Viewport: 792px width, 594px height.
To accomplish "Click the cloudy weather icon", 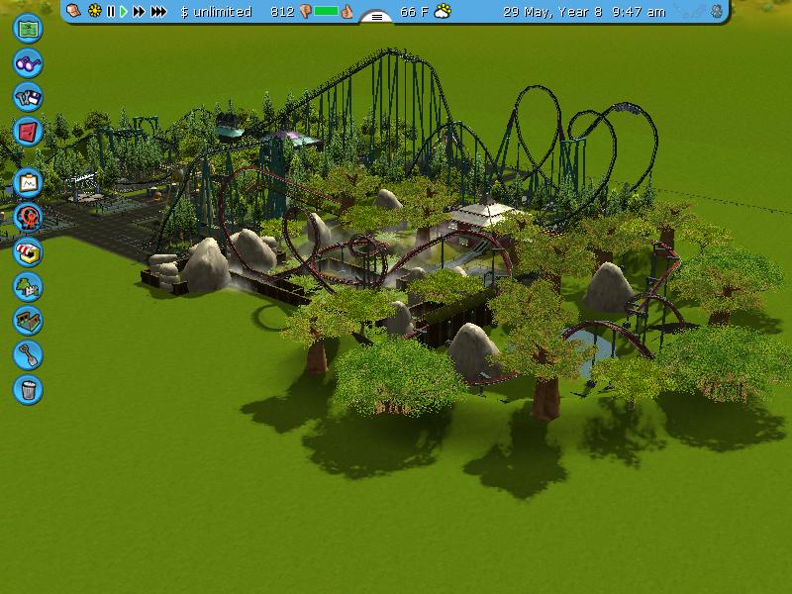I will pyautogui.click(x=443, y=11).
